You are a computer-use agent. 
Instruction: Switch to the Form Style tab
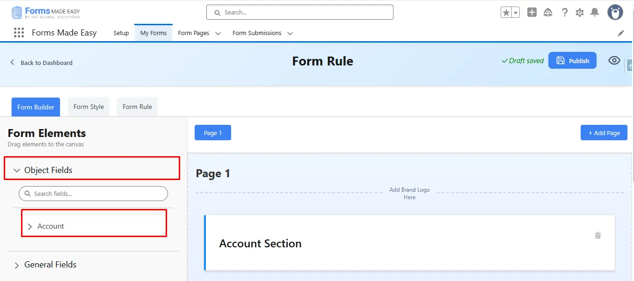88,107
